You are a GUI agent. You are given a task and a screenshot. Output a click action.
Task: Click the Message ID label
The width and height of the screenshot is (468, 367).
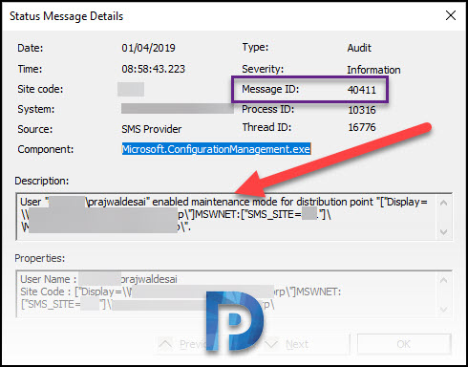tap(270, 89)
